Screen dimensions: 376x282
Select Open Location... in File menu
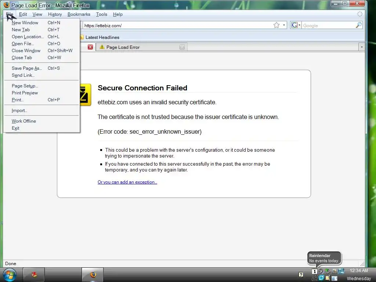pyautogui.click(x=42, y=36)
